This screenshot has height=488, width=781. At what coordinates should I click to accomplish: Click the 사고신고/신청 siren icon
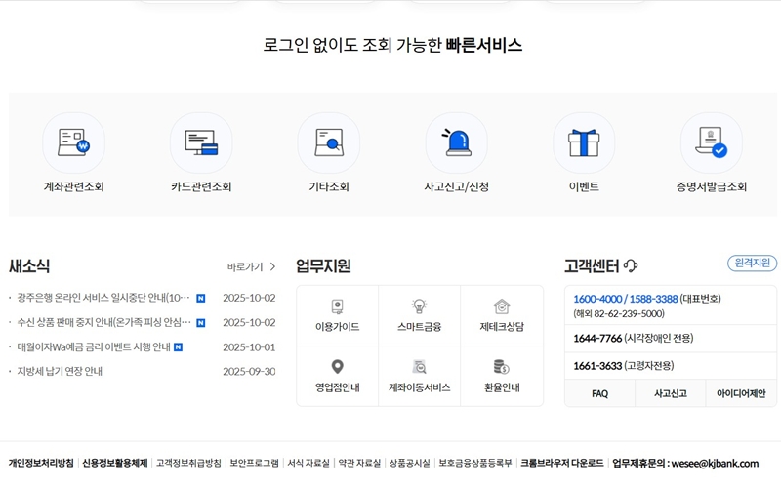click(x=456, y=142)
